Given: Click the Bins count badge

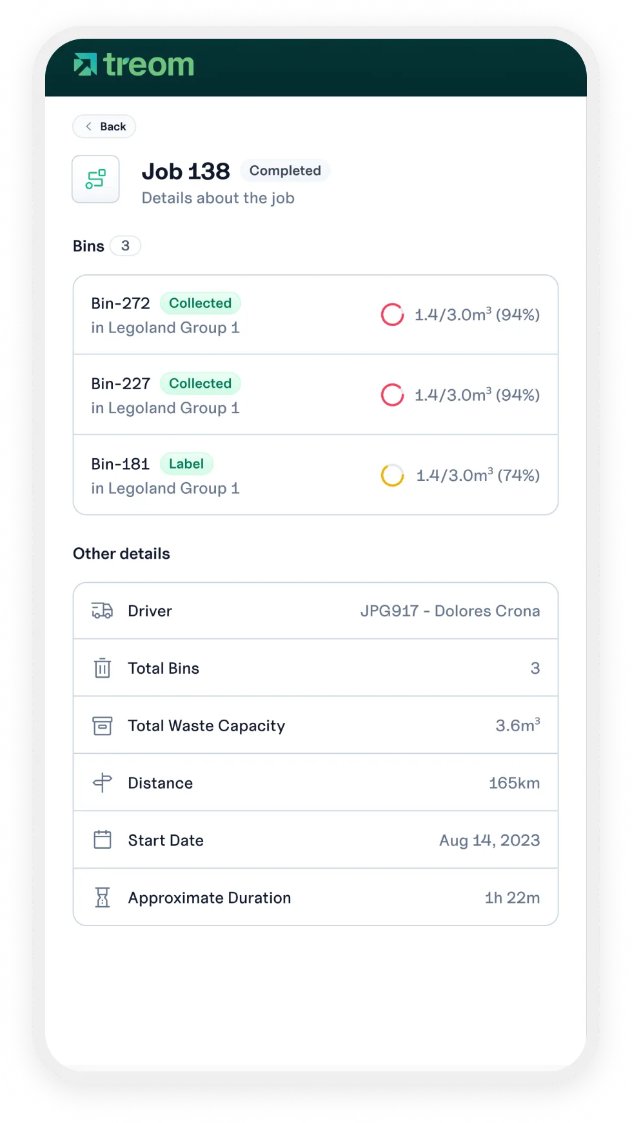Looking at the screenshot, I should click(125, 246).
